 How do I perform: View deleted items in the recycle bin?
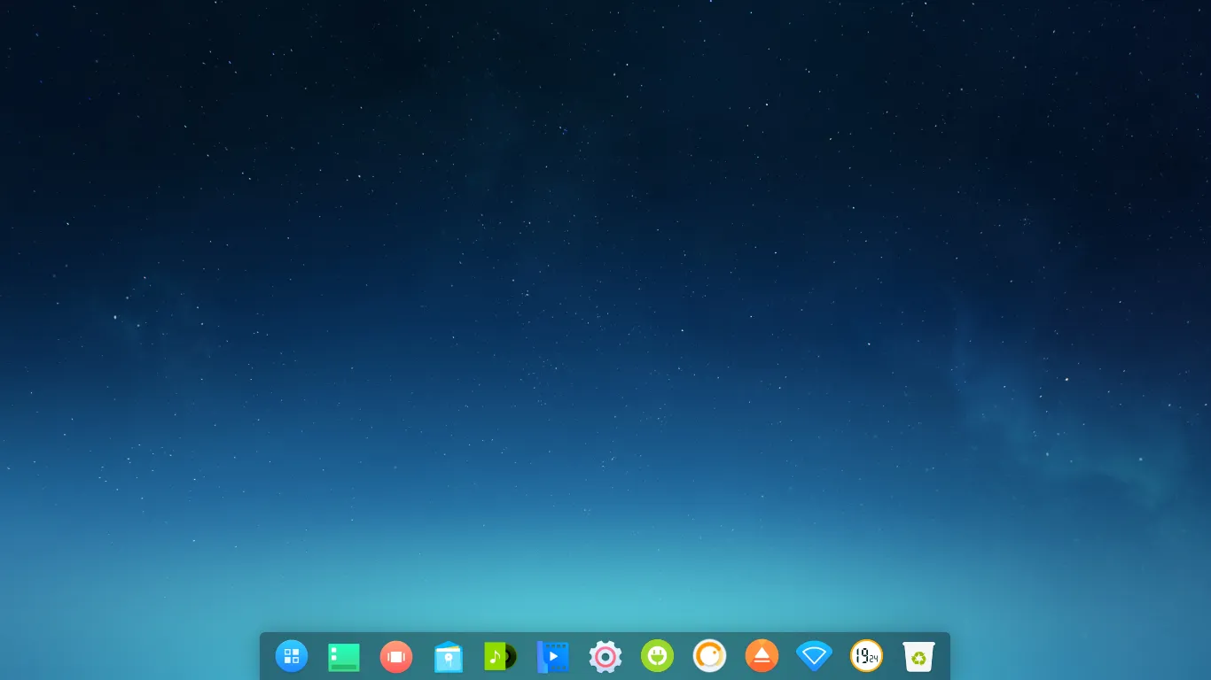pyautogui.click(x=918, y=656)
